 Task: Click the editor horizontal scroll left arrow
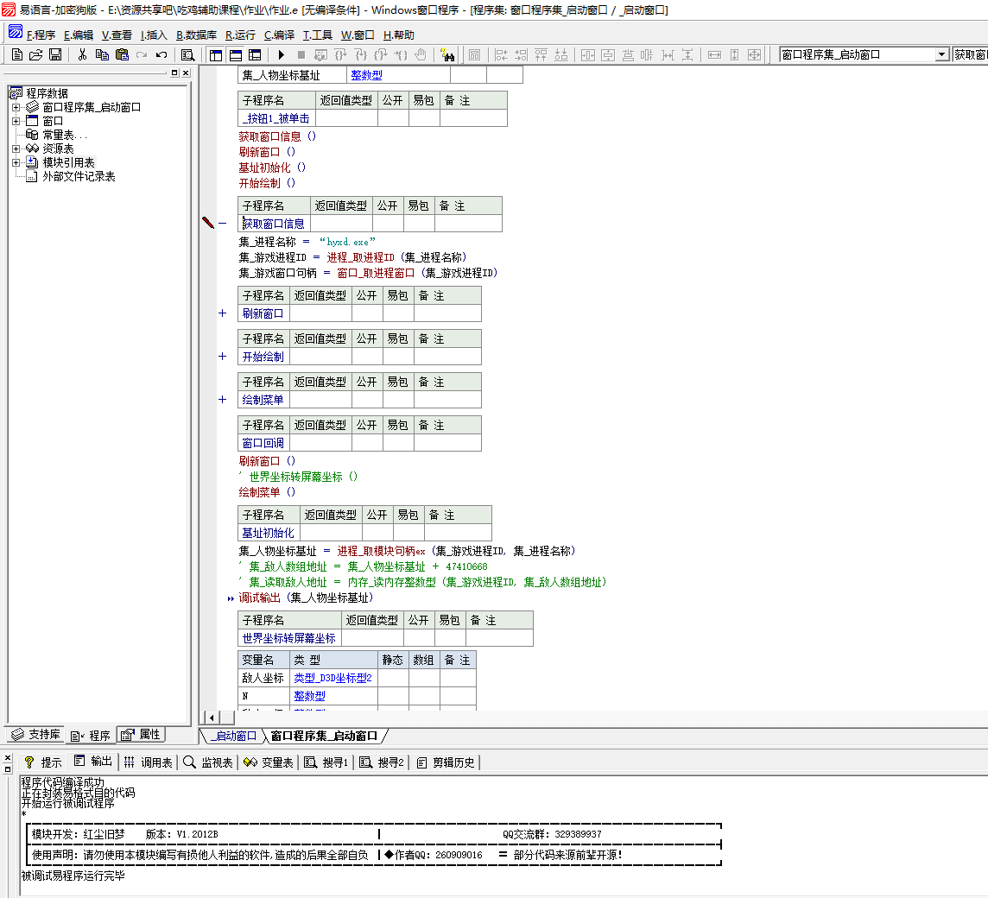[x=212, y=718]
